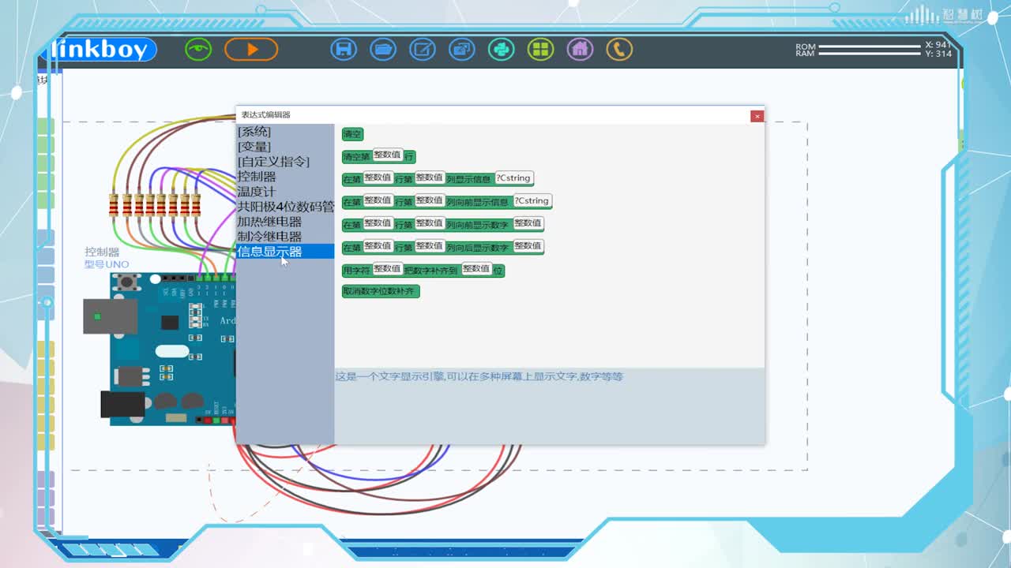
Task: Click the teal Python icon
Action: coord(502,49)
